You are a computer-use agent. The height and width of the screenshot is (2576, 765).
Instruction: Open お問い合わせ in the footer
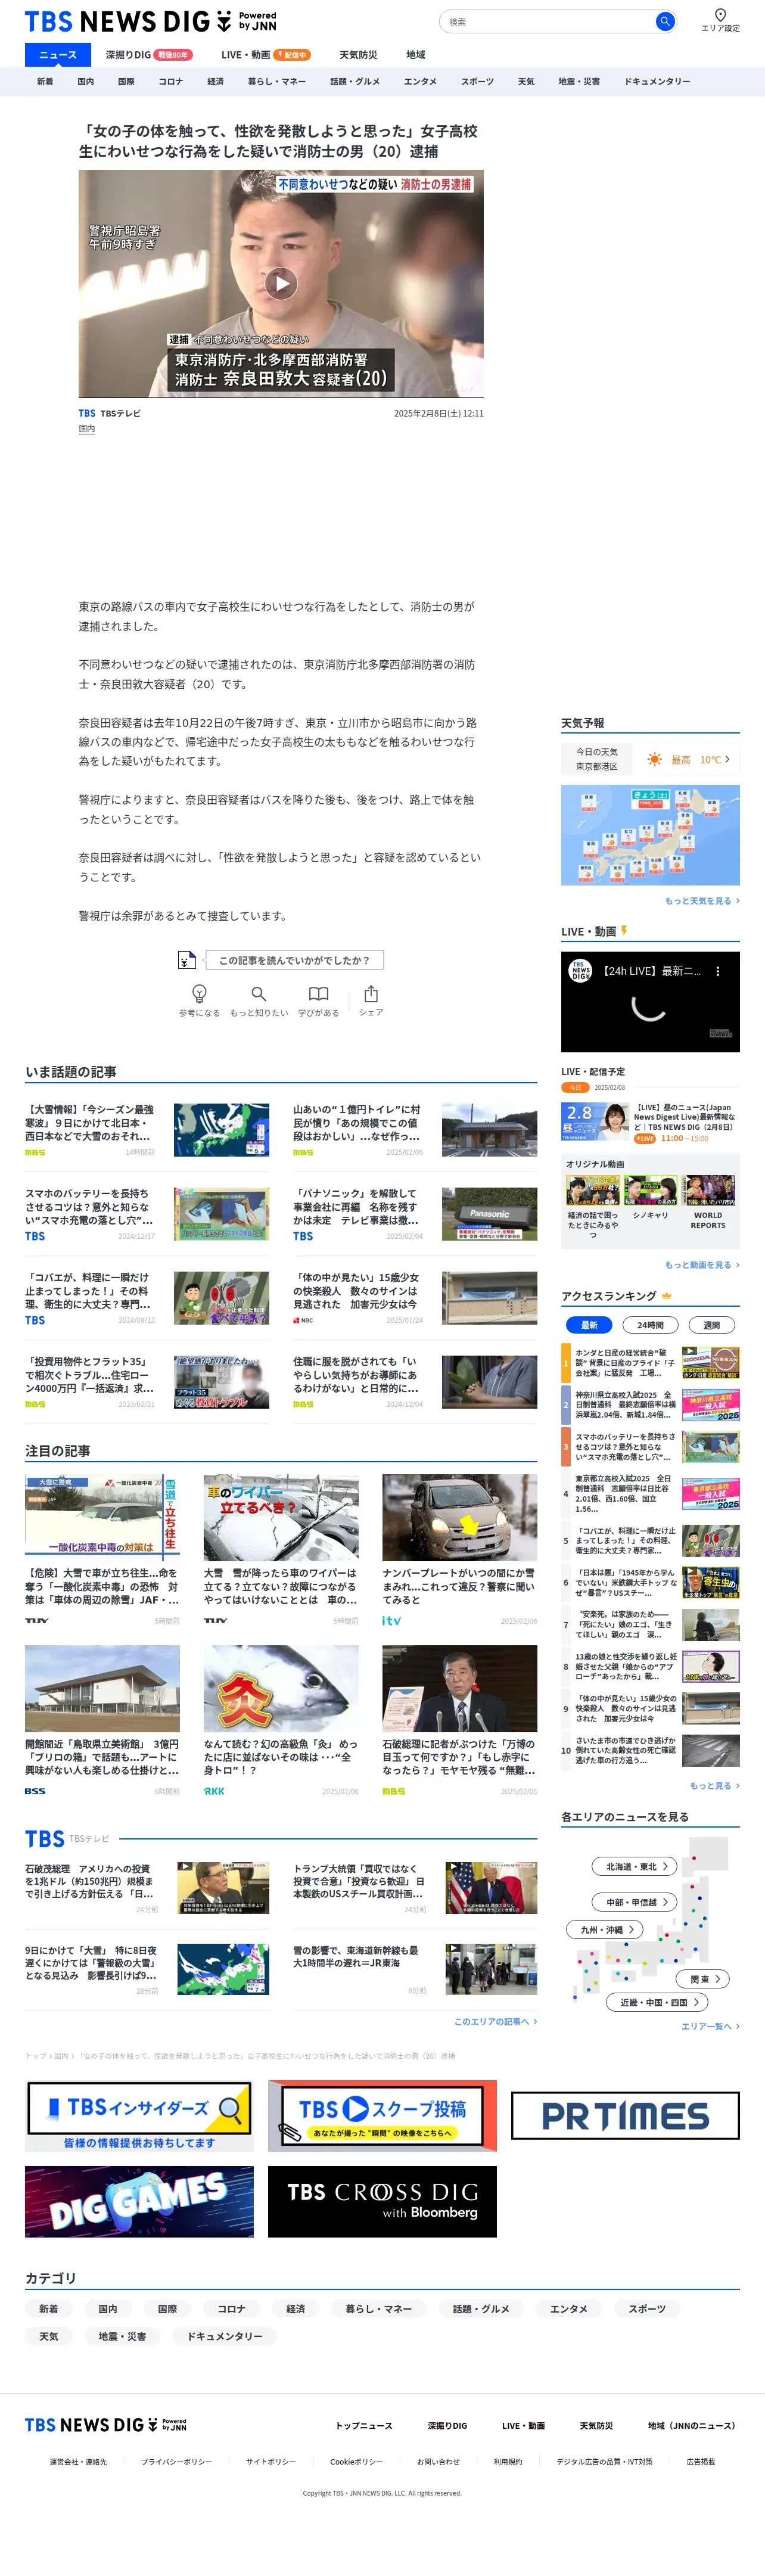[x=438, y=2461]
